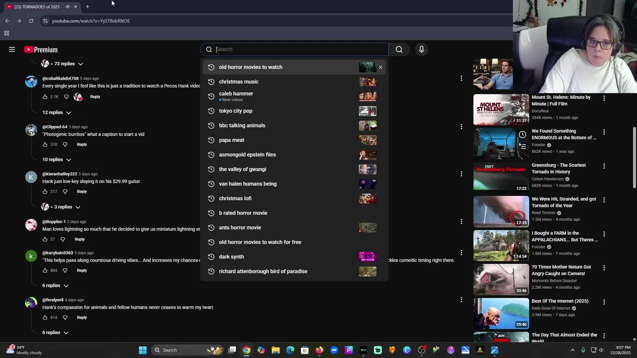This screenshot has height=358, width=637.
Task: Like the @Bopples-1 comment
Action: click(45, 239)
